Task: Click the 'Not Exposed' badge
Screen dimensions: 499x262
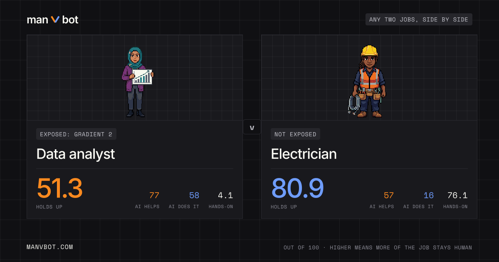Action: [x=295, y=134]
